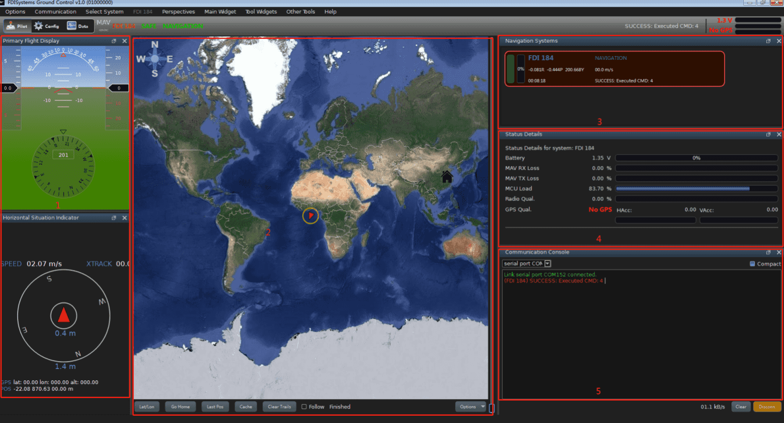Image resolution: width=784 pixels, height=423 pixels.
Task: Click the MCU Load progress bar
Action: [x=696, y=189]
